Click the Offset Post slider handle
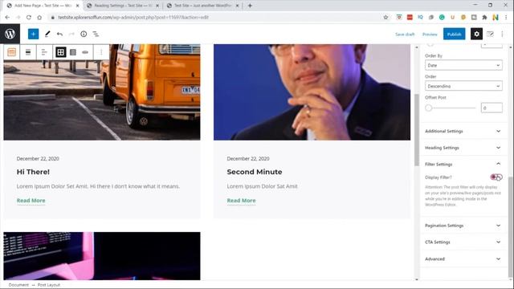The height and width of the screenshot is (289, 514). tap(428, 108)
